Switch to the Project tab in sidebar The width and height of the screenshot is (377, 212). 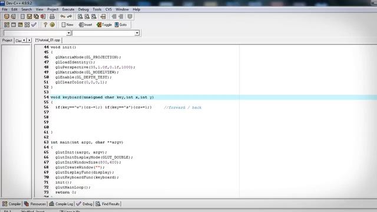coord(7,41)
